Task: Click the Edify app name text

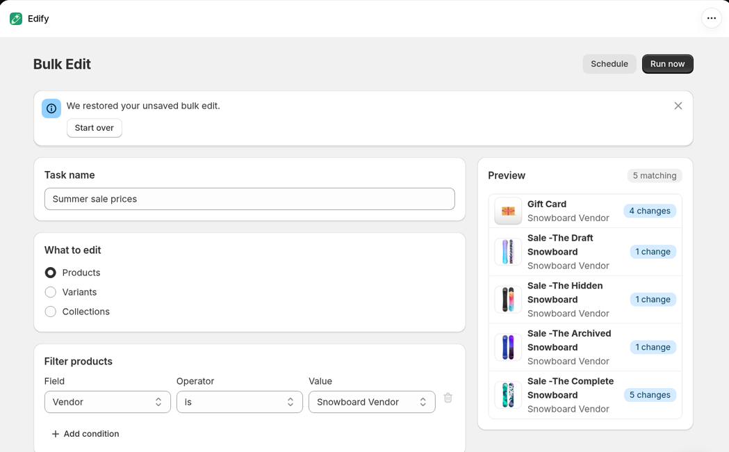Action: click(38, 19)
